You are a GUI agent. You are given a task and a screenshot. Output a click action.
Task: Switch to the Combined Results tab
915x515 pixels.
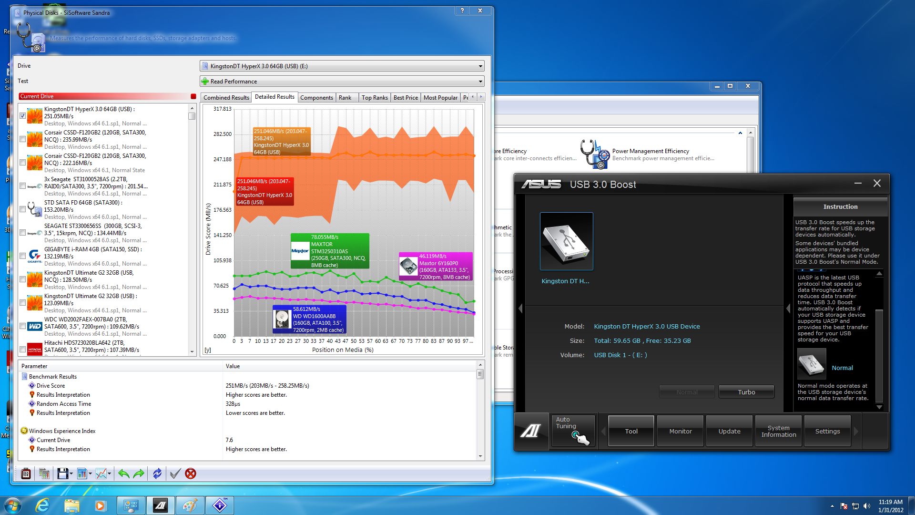226,98
